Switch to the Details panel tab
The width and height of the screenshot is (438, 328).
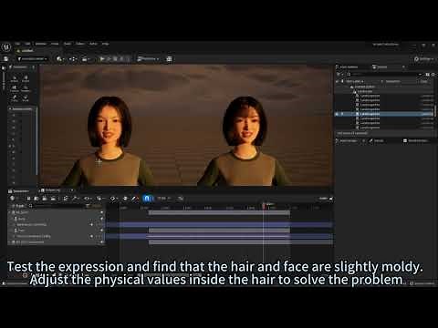click(x=376, y=140)
